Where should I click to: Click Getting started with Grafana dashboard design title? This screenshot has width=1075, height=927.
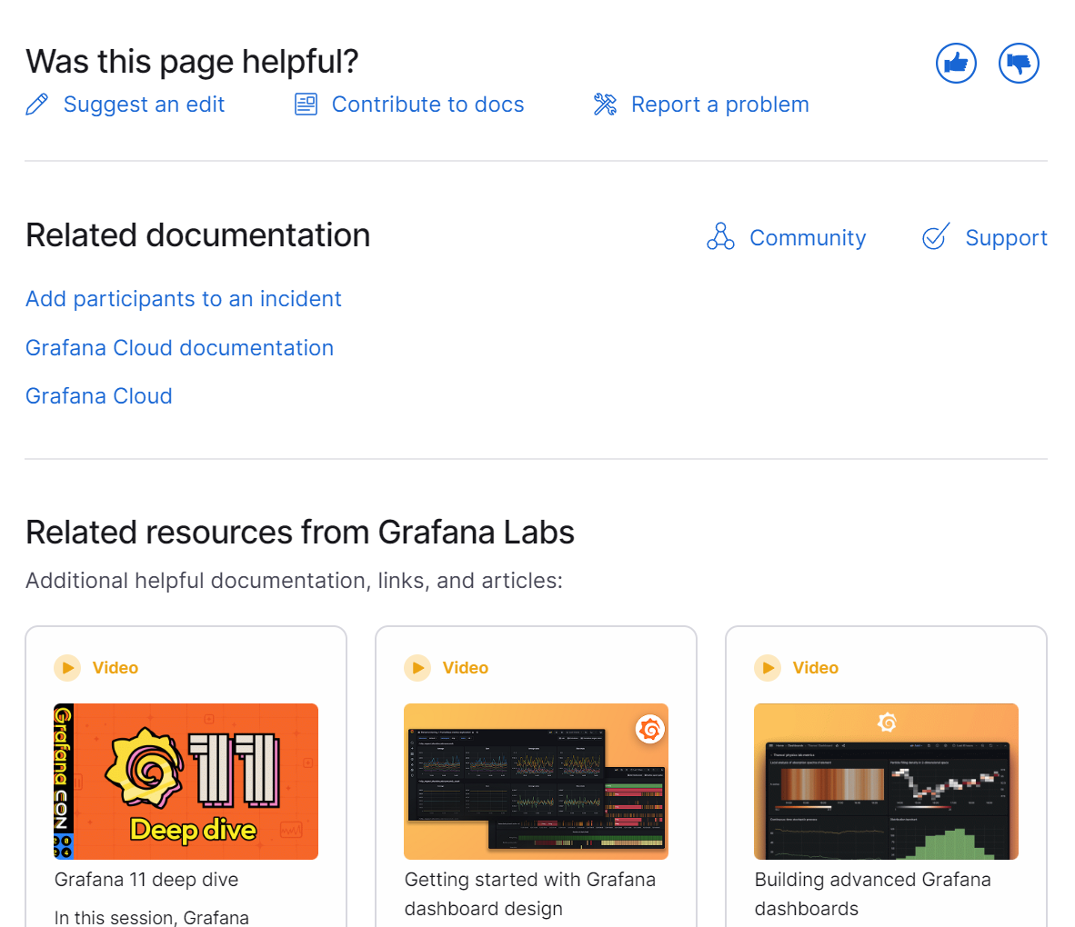pyautogui.click(x=530, y=893)
